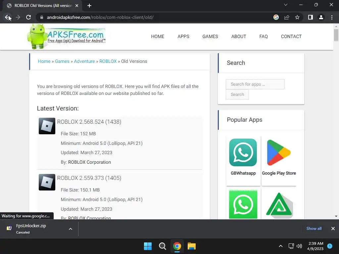Toggle the browser side panel icon

[311, 17]
